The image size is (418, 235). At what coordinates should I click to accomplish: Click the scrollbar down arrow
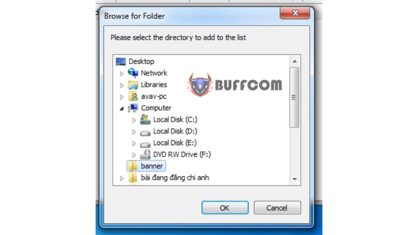pos(295,179)
